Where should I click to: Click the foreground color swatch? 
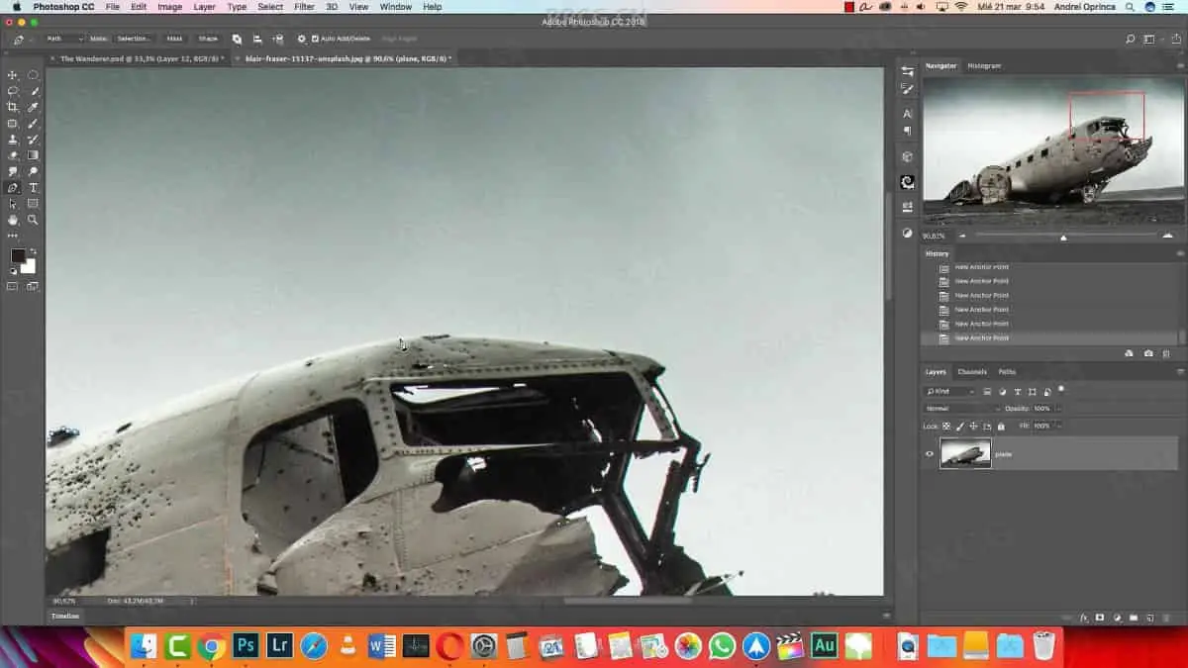coord(17,255)
